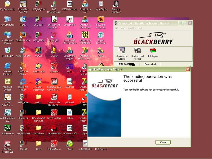Select the Griffin 2.0861 desktop shortcut
The width and height of the screenshot is (212, 159).
pyautogui.click(x=54, y=114)
